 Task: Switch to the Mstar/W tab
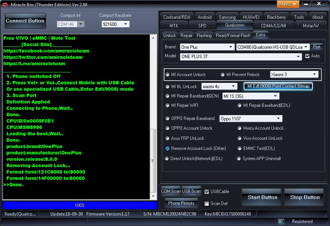point(310,26)
